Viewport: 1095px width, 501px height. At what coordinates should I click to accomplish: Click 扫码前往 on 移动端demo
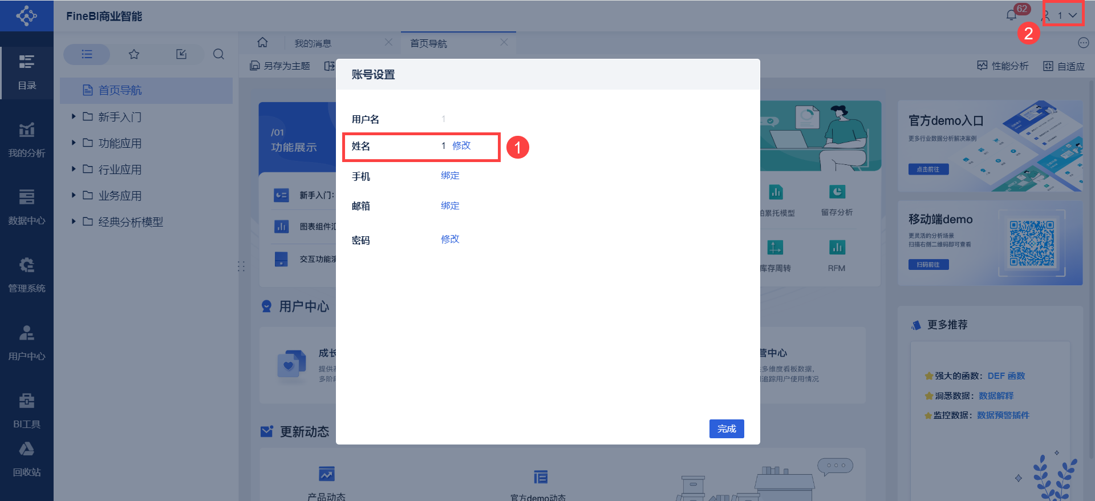(928, 265)
